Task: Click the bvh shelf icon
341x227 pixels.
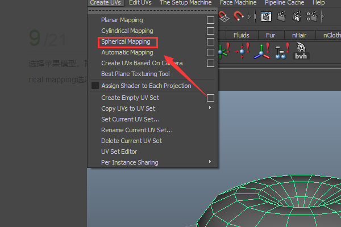Action: [x=301, y=51]
